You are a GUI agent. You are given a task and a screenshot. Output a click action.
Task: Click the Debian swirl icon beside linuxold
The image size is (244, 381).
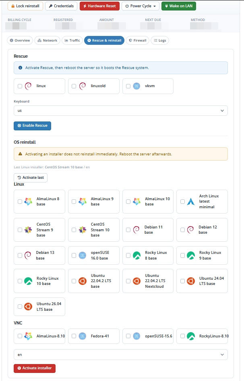[x=83, y=86]
